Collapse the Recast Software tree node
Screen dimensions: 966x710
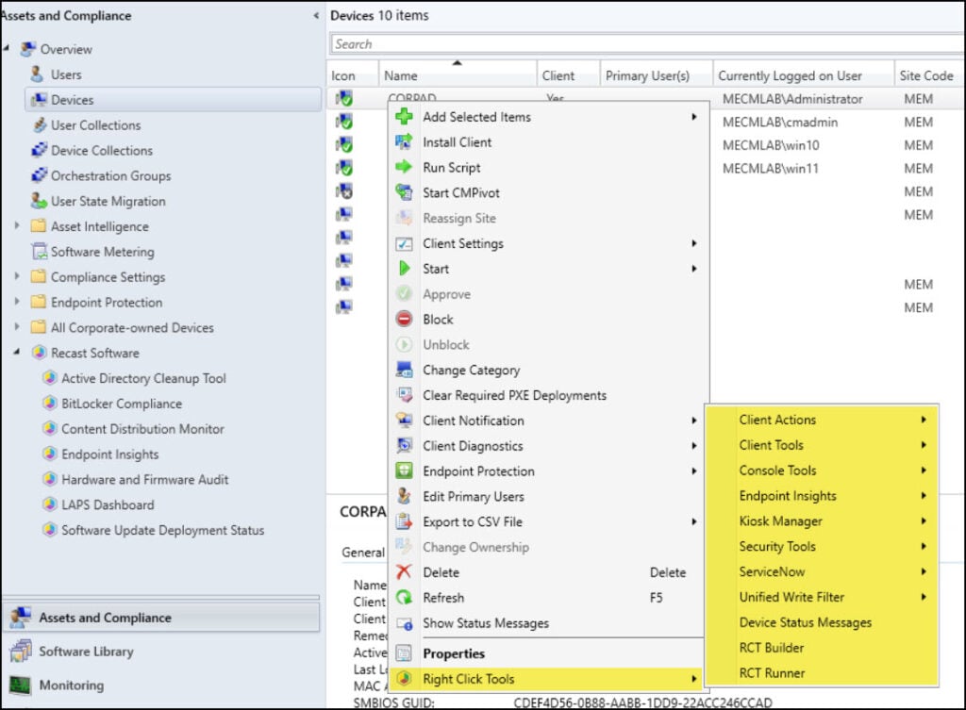[17, 353]
